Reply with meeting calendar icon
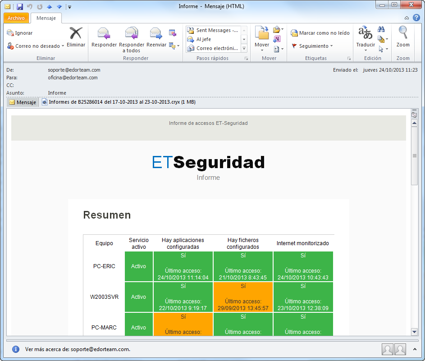Viewport: 425px width, 361px height. [172, 33]
